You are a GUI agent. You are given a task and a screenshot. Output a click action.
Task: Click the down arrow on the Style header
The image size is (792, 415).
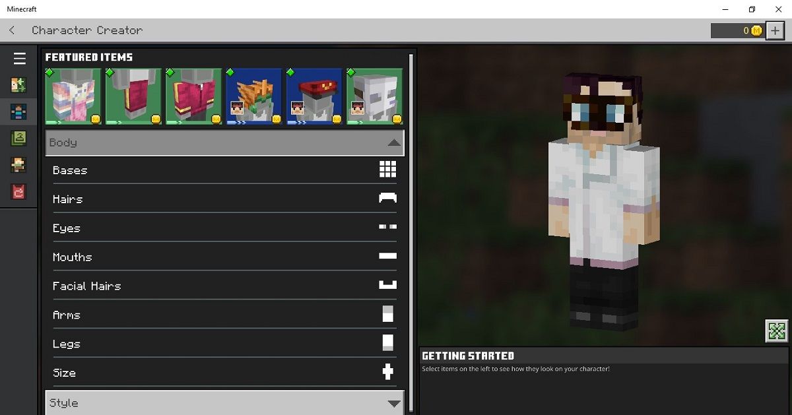coord(394,404)
